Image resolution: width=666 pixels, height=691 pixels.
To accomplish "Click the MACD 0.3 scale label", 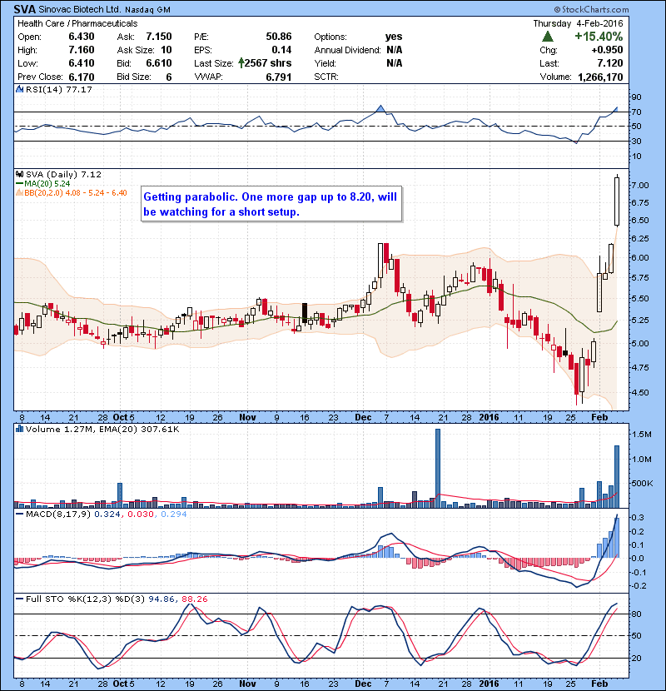I will point(638,517).
